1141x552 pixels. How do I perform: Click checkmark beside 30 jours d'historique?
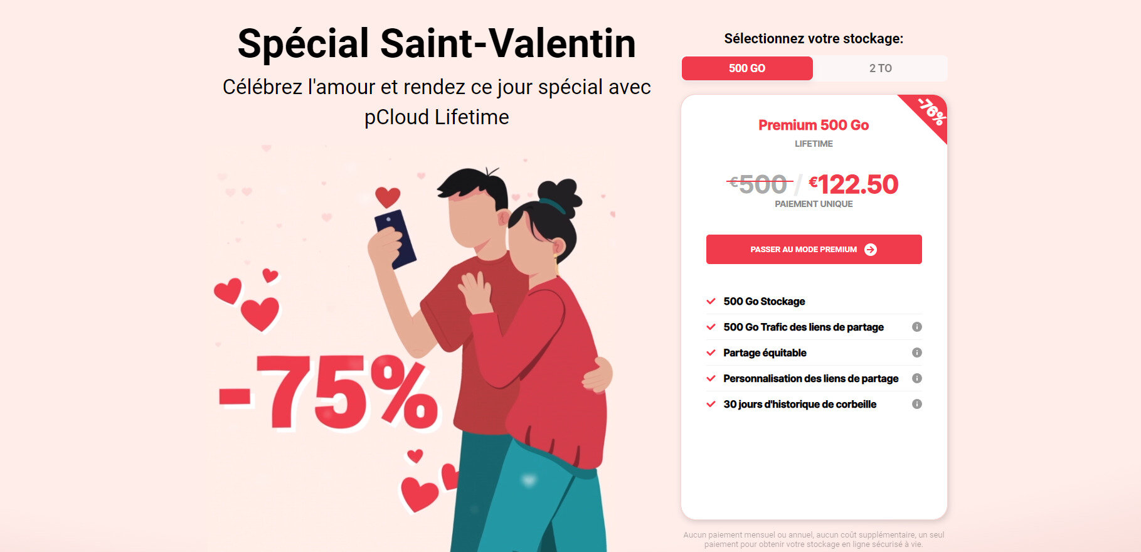711,404
